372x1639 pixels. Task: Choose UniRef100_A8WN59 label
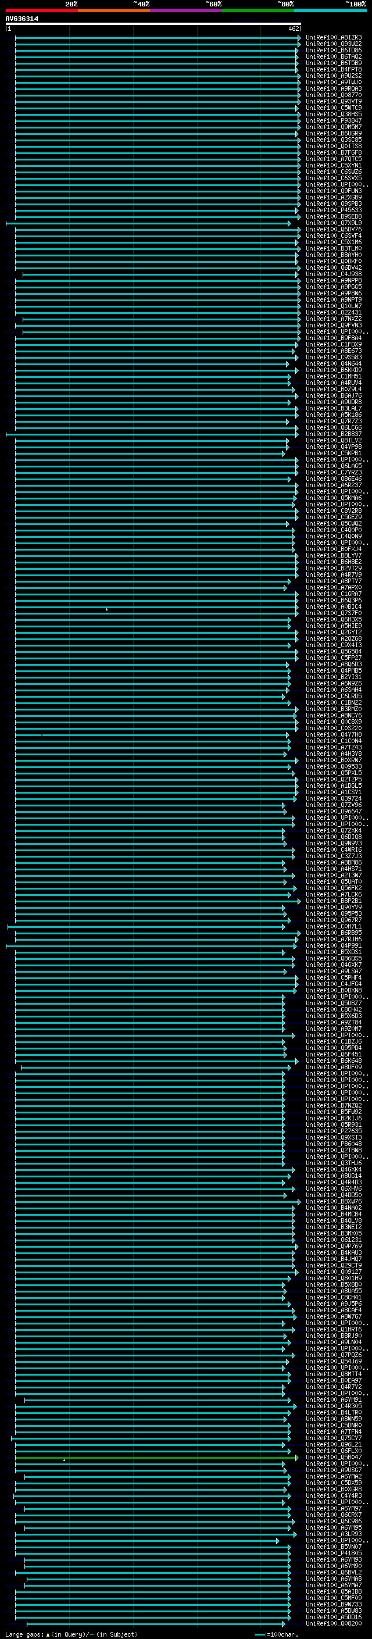[334, 1419]
